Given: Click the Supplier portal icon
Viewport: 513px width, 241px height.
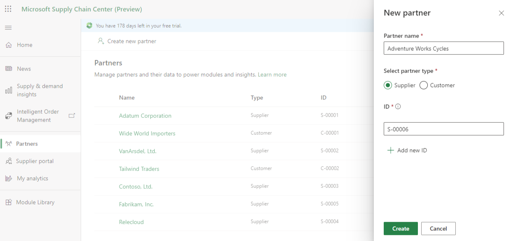Looking at the screenshot, I should (x=9, y=161).
